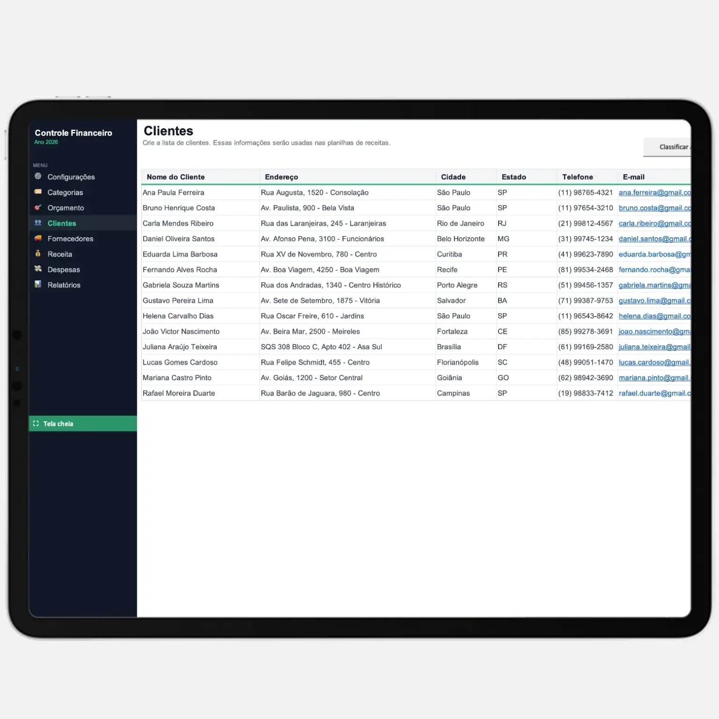Open the Relatórios menu label

point(64,285)
